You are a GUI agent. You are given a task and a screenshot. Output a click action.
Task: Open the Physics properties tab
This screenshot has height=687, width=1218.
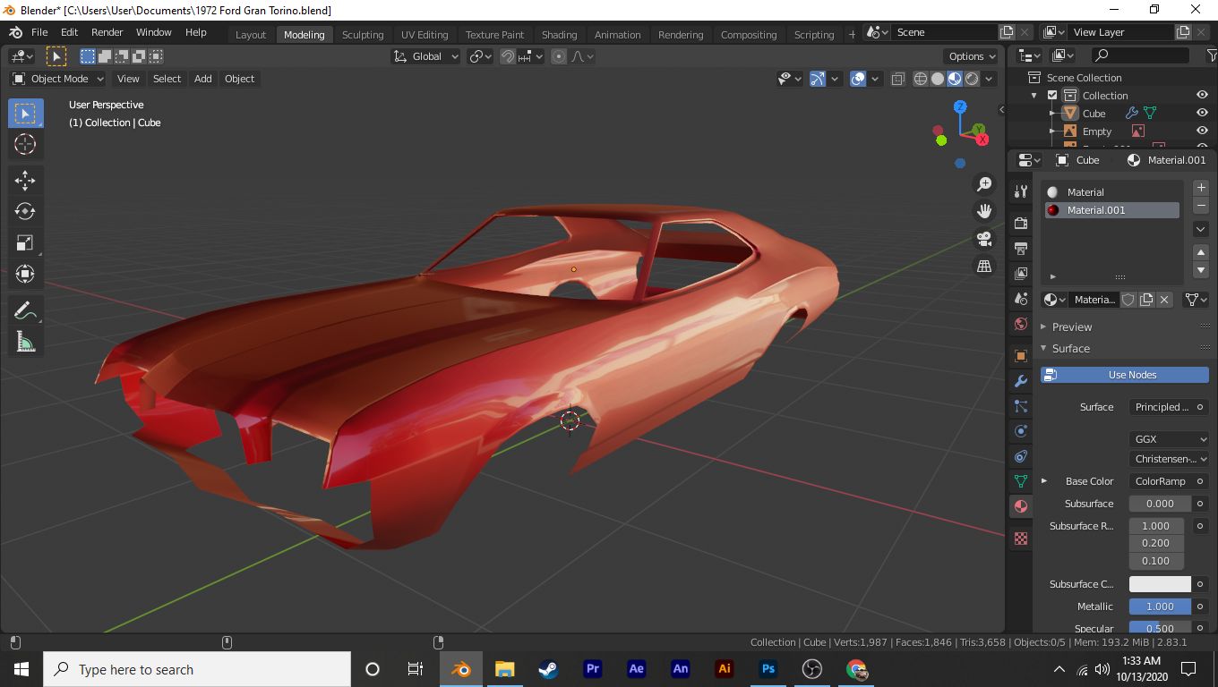point(1020,431)
